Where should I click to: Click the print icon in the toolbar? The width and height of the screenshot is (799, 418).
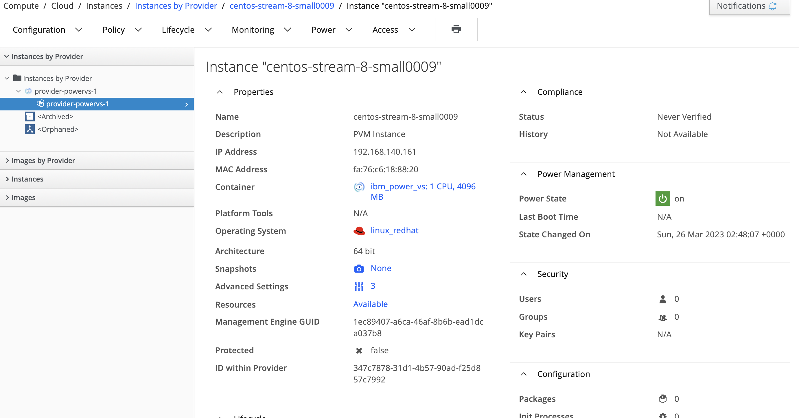(x=456, y=29)
